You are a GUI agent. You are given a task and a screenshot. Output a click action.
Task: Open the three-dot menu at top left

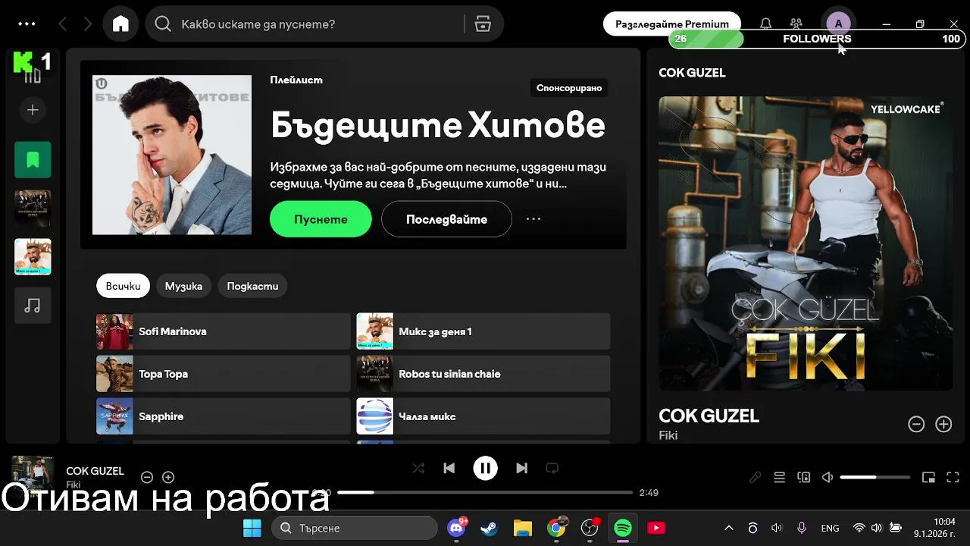tap(27, 24)
